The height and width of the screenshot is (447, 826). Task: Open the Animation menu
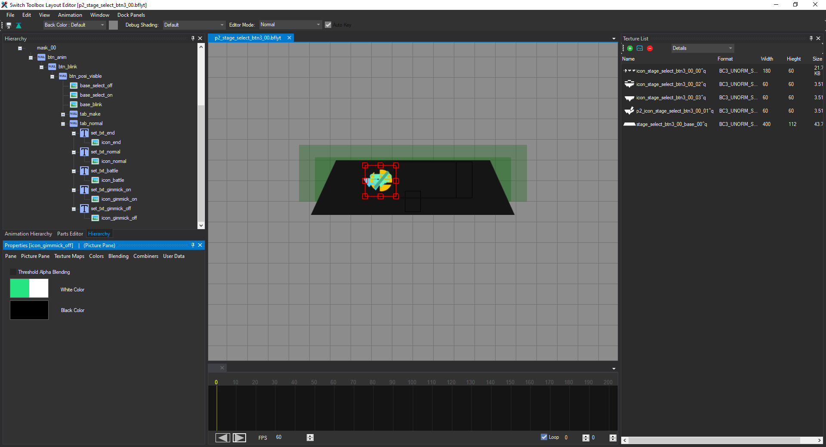click(x=70, y=15)
